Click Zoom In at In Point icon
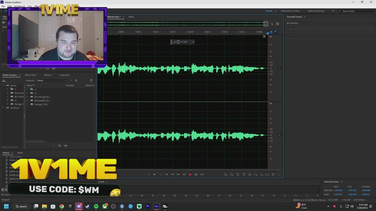 256,175
